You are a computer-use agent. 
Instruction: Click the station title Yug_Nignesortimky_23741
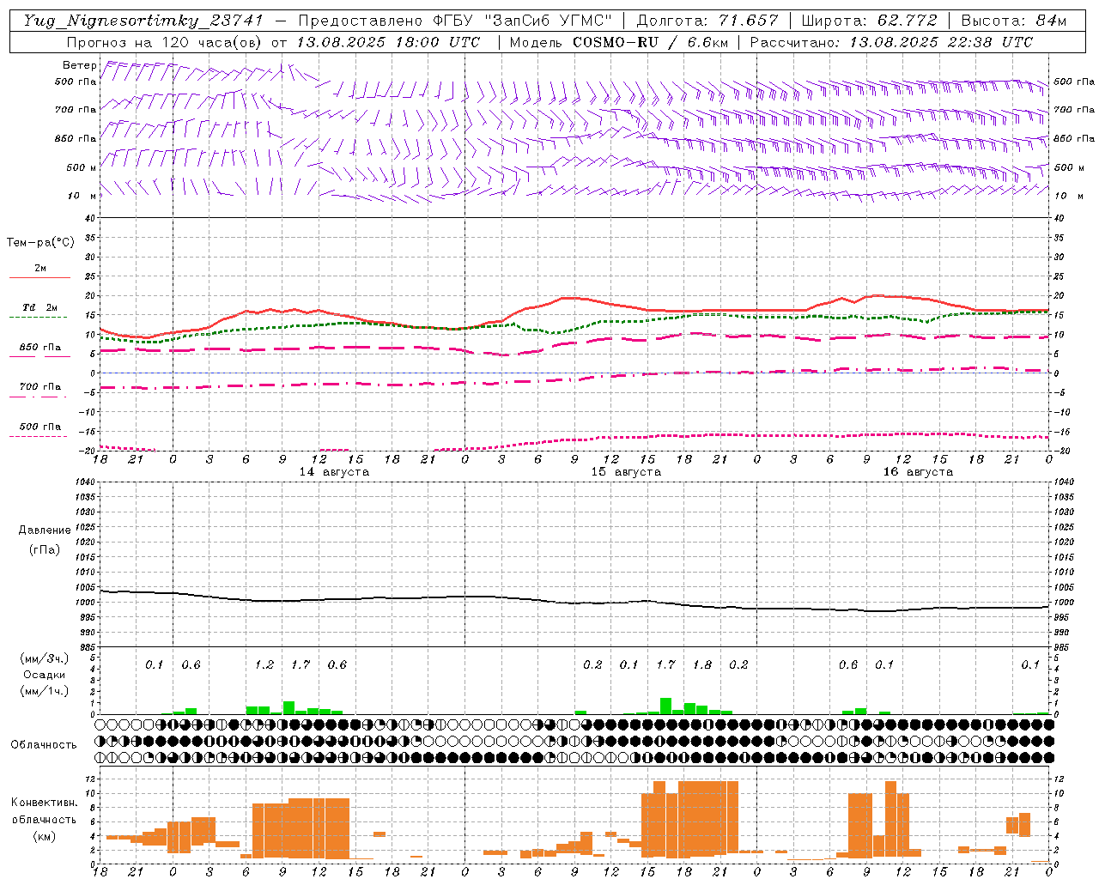click(x=143, y=21)
